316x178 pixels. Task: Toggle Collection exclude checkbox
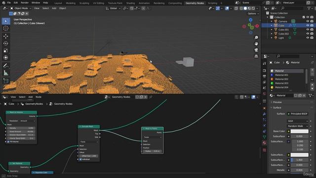[x=304, y=17]
